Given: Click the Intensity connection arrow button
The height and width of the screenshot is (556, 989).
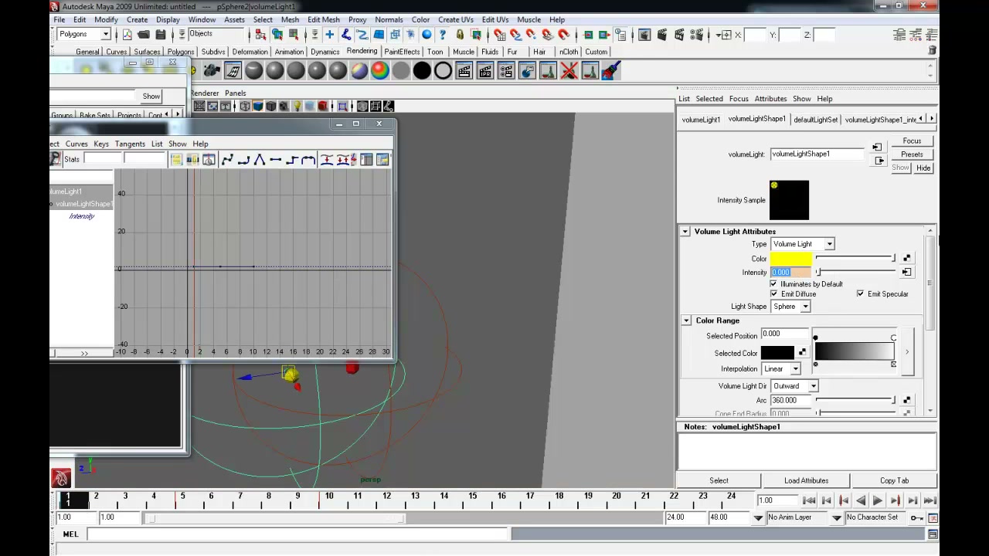Looking at the screenshot, I should 906,272.
